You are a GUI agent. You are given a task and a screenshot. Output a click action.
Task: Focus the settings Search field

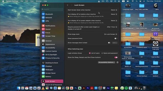[x=52, y=9]
